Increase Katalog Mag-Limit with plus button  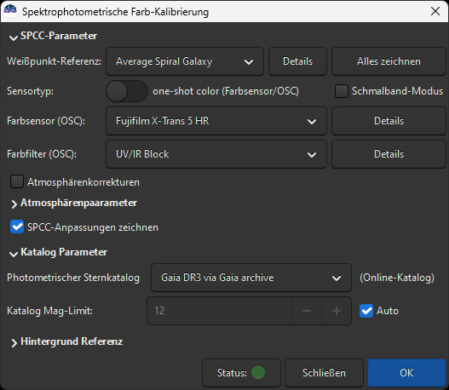pos(337,311)
